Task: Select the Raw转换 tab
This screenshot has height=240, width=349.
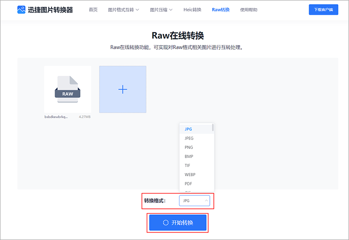Action: (221, 10)
